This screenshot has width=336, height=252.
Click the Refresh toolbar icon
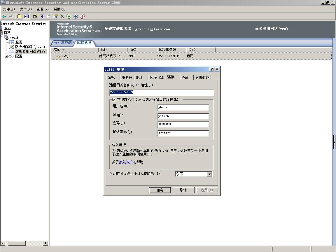point(49,16)
